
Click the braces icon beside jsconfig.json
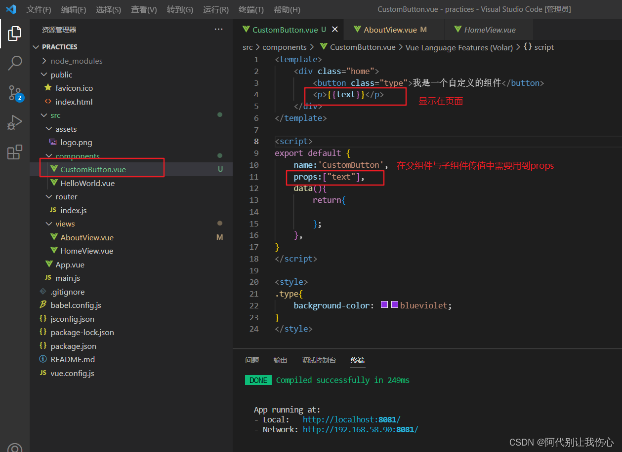pos(43,319)
